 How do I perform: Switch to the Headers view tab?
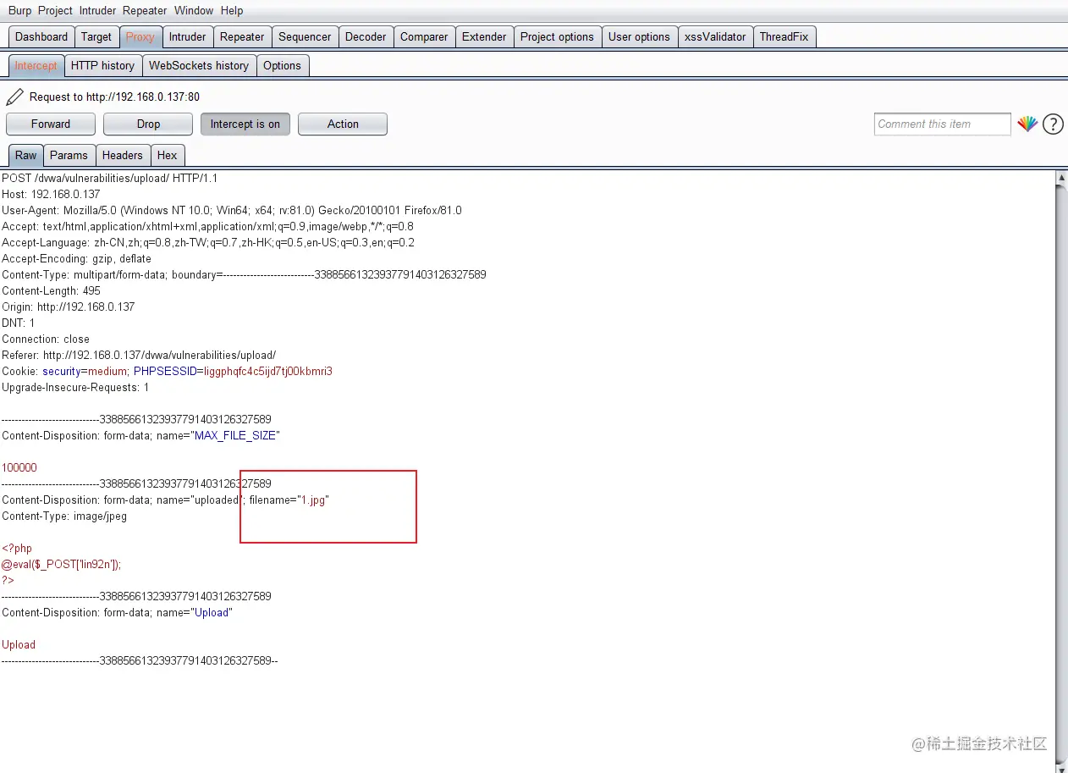pos(123,155)
